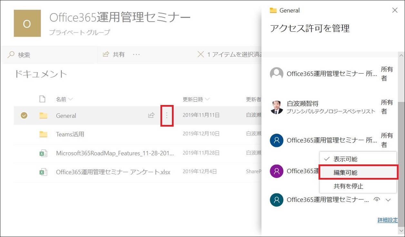Click 2019年12月10日 date cell
The width and height of the screenshot is (405, 237).
tap(201, 134)
